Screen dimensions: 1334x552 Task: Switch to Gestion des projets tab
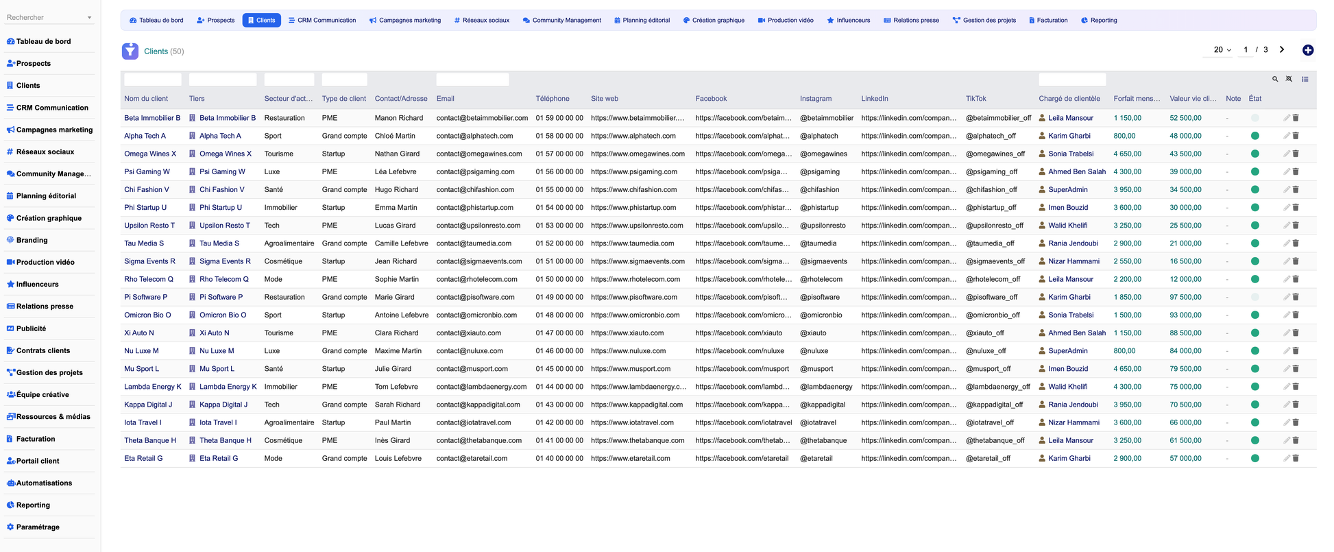[984, 21]
